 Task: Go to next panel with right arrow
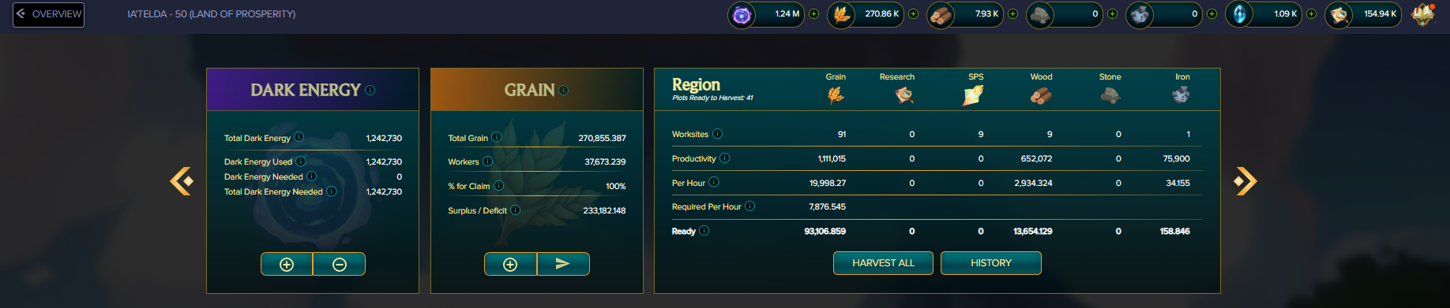coord(1245,180)
